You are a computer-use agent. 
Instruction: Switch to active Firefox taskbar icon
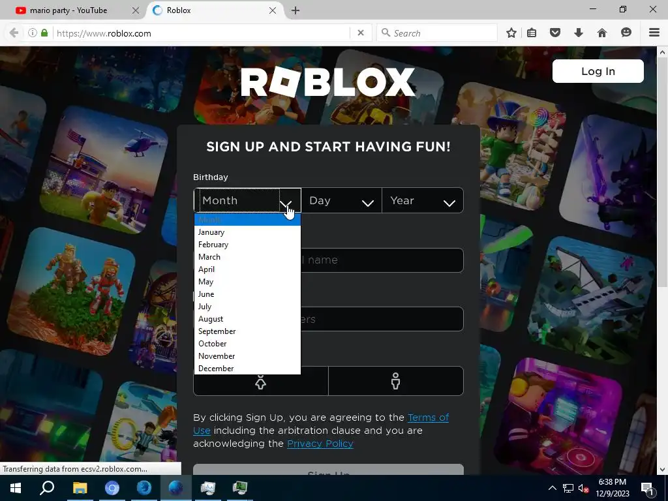coord(176,488)
